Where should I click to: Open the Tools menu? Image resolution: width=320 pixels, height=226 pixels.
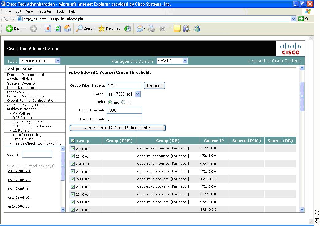[x=60, y=11]
